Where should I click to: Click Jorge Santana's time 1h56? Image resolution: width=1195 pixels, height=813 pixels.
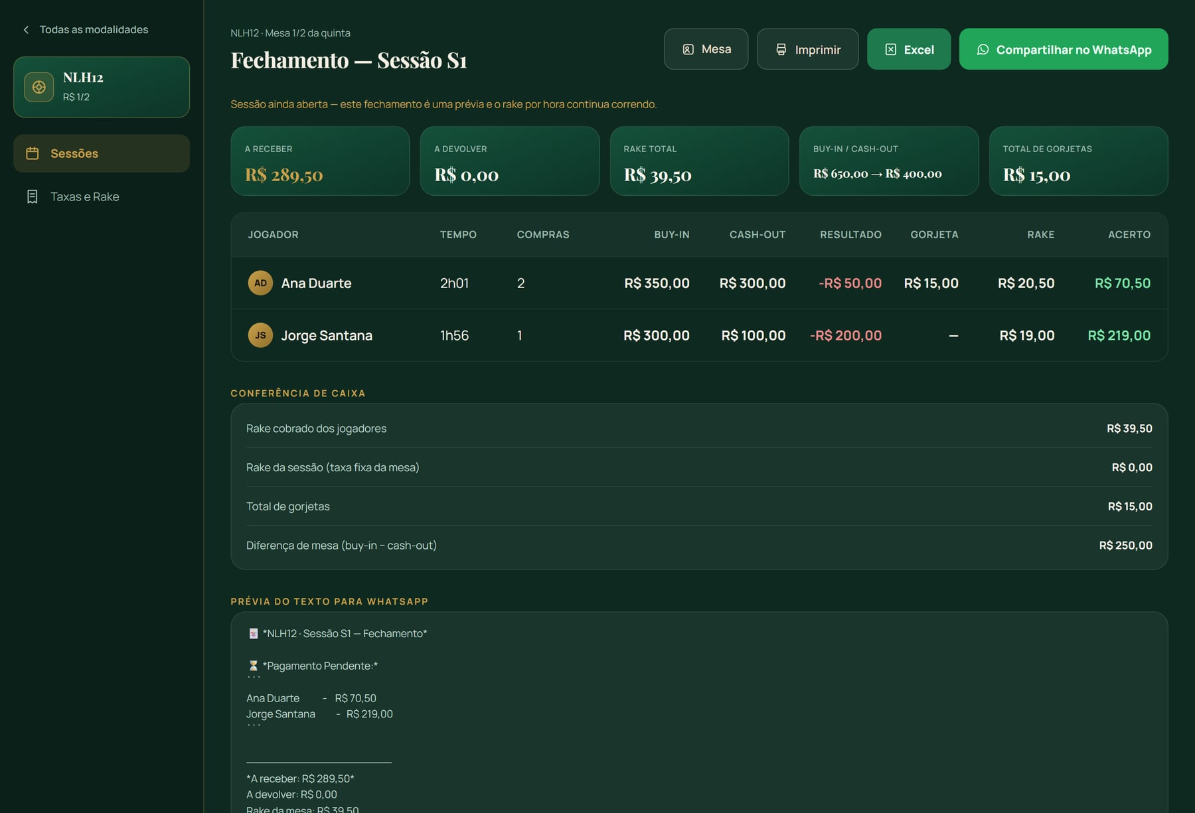[x=454, y=336]
